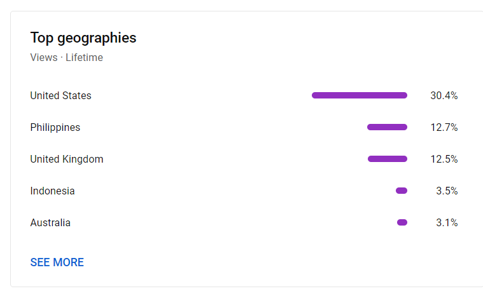
Task: Click the 3.1% value
Action: click(447, 223)
